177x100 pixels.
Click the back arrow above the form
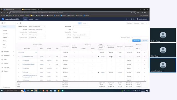(x=18, y=23)
